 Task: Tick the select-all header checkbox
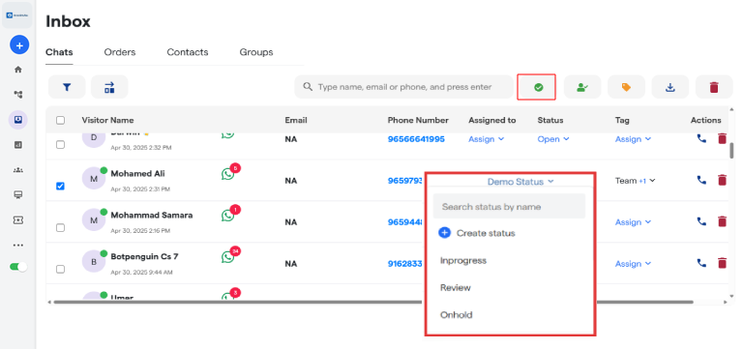point(60,120)
